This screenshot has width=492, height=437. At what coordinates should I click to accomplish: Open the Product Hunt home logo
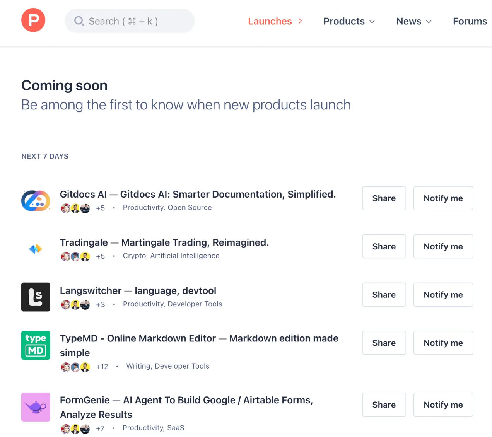[x=33, y=20]
